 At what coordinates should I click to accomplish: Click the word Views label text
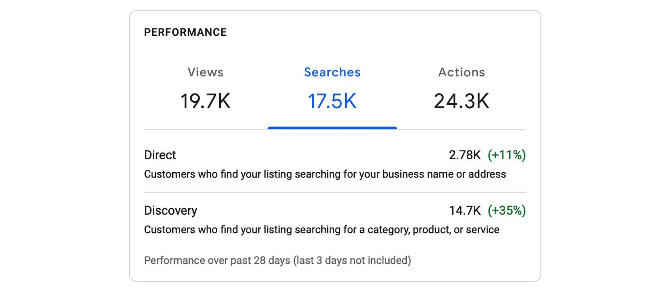[205, 72]
